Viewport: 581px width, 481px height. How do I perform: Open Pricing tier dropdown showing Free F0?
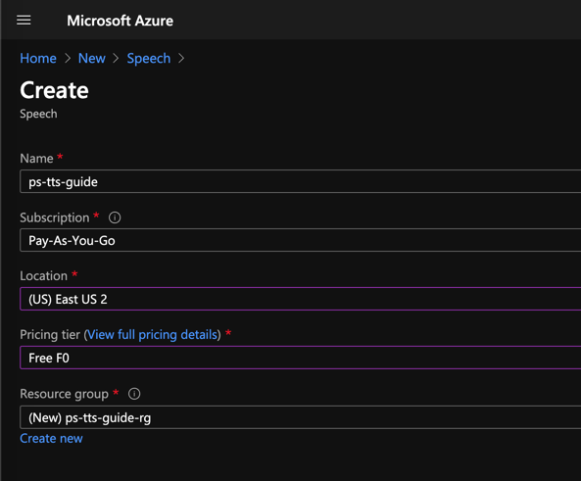pos(301,358)
